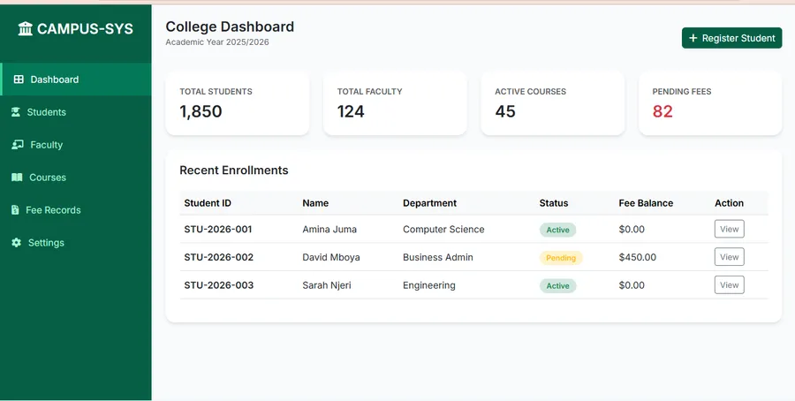This screenshot has height=401, width=795.
Task: Select student ID STU-2026-001
Action: 218,229
